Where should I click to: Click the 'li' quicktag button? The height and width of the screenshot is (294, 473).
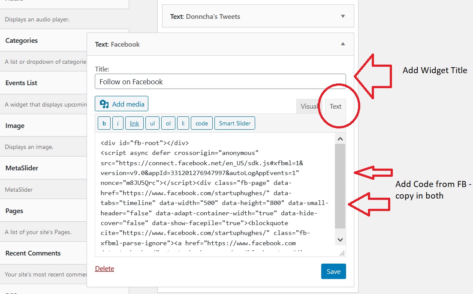coord(183,123)
